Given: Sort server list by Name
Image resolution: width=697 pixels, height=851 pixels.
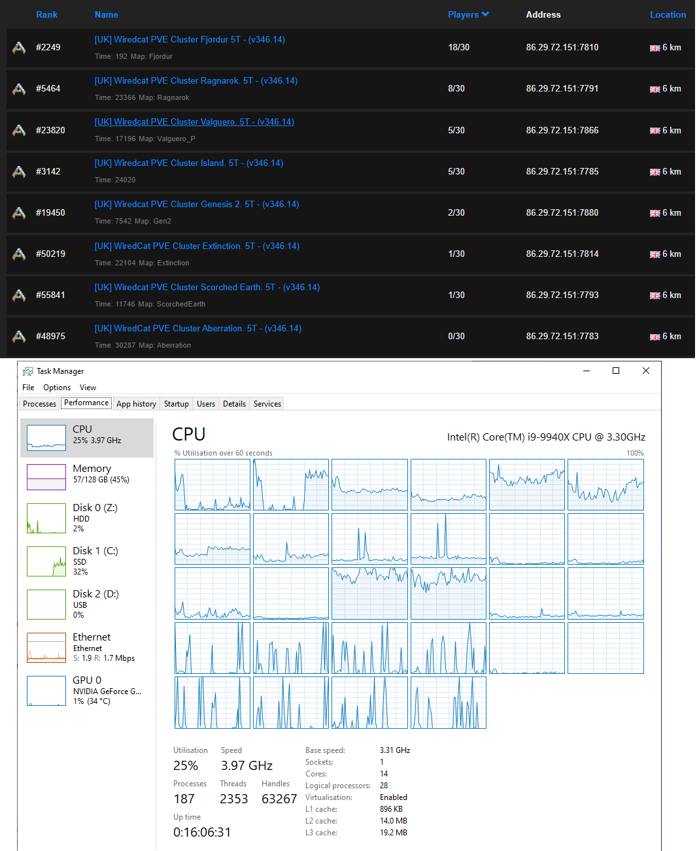Looking at the screenshot, I should [x=107, y=14].
